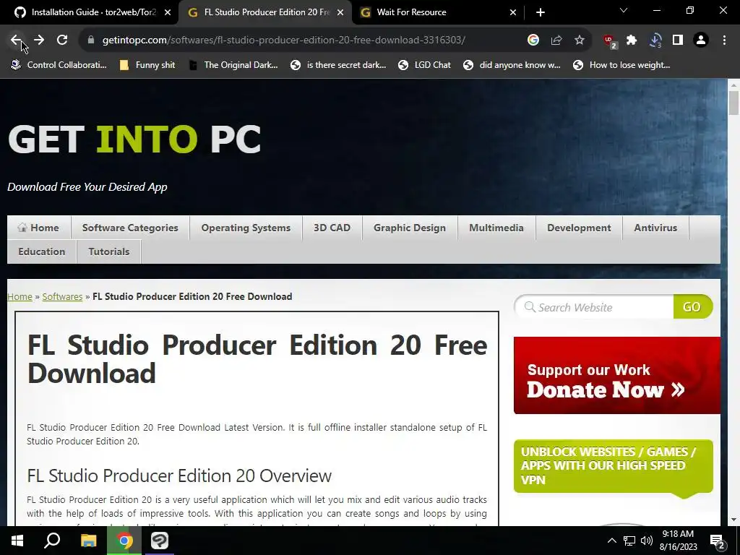Screen dimensions: 740x555
Task: Open Chrome three-dot menu
Action: pyautogui.click(x=724, y=40)
